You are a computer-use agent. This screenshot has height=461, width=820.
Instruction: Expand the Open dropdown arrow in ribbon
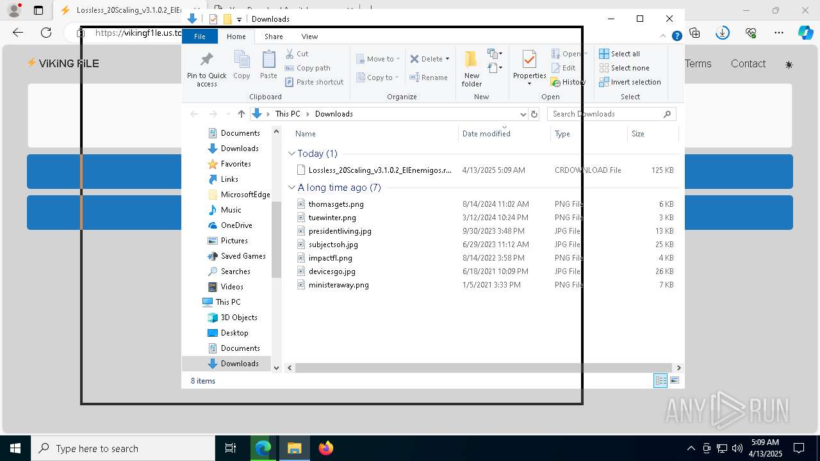tap(586, 54)
